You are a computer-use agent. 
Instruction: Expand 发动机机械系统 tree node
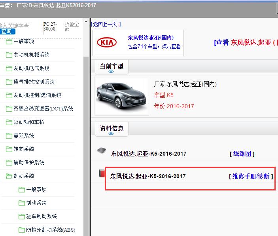click(x=31, y=55)
